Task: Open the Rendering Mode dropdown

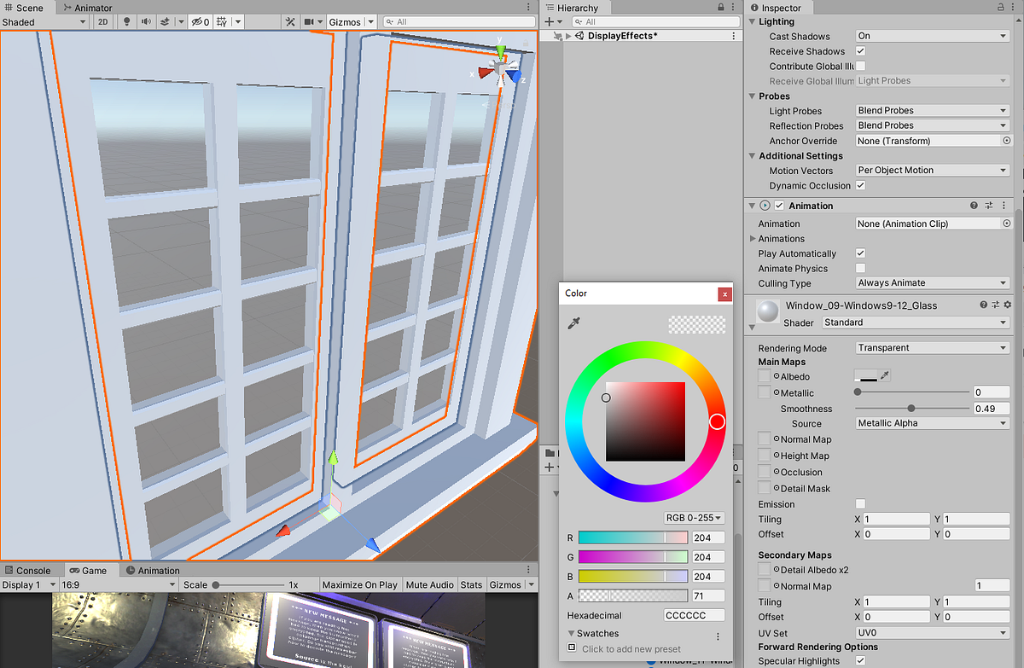Action: pyautogui.click(x=932, y=347)
